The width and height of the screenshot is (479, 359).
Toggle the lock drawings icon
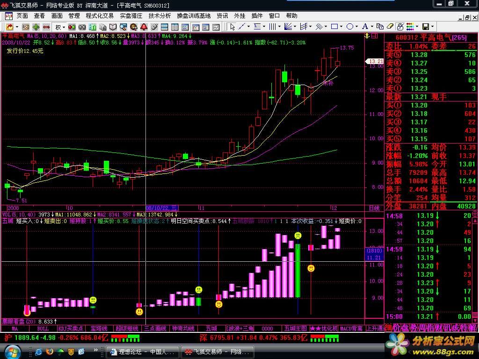coord(400,27)
